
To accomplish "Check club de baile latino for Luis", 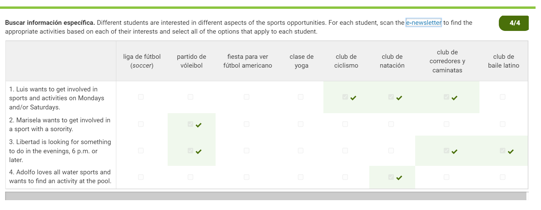I will (503, 97).
